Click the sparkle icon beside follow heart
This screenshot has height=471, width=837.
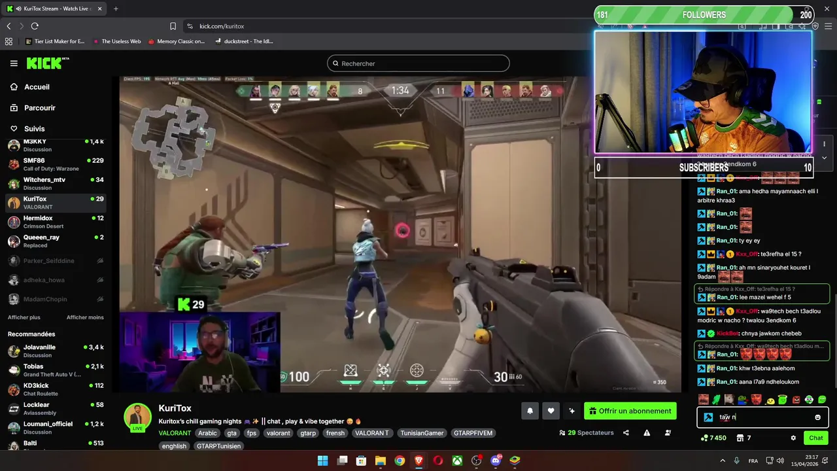572,411
